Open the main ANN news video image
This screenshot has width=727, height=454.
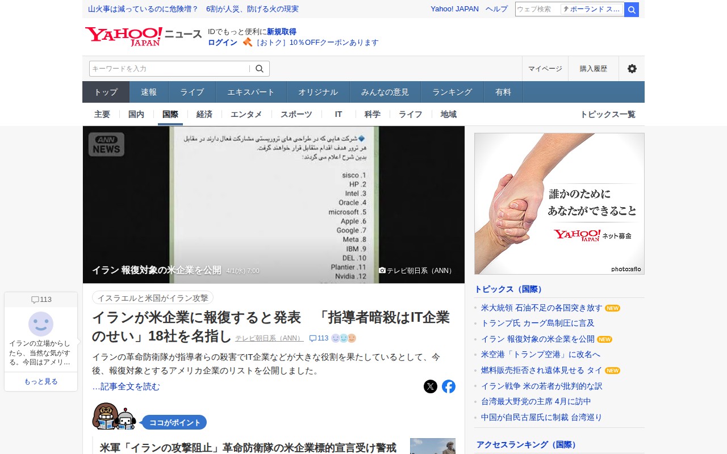click(x=274, y=204)
